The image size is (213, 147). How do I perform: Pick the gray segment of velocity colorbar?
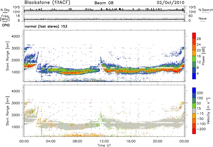tap(194, 111)
